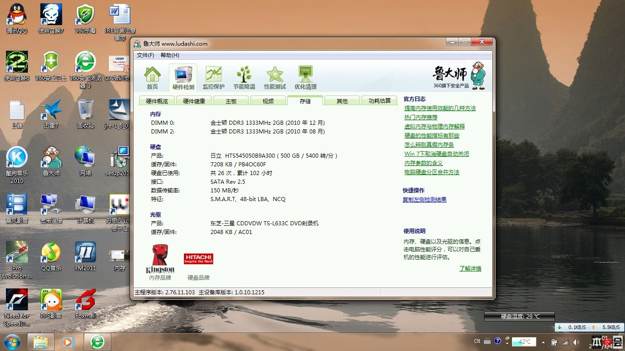This screenshot has height=351, width=625.
Task: Open the 虚拟内存与物理内存解释 link
Action: point(435,127)
